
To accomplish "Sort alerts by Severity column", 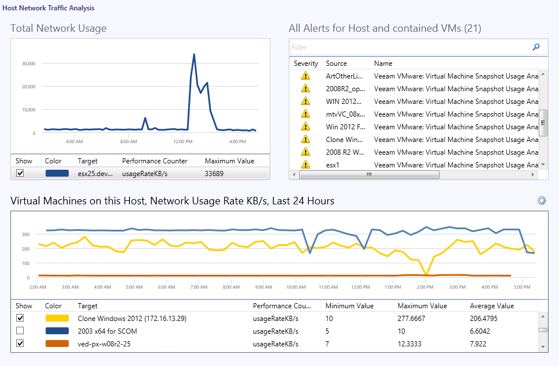I will 305,64.
